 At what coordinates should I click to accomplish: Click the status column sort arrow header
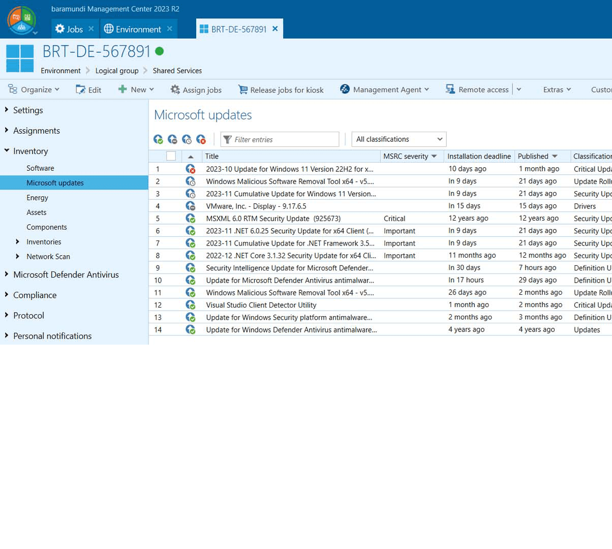point(191,157)
